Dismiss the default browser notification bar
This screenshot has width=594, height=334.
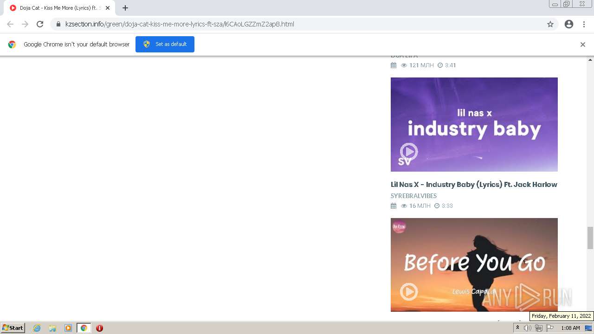(583, 45)
